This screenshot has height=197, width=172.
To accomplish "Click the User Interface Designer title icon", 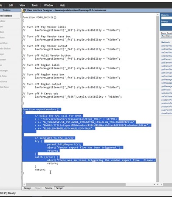I will pyautogui.click(x=24, y=10).
